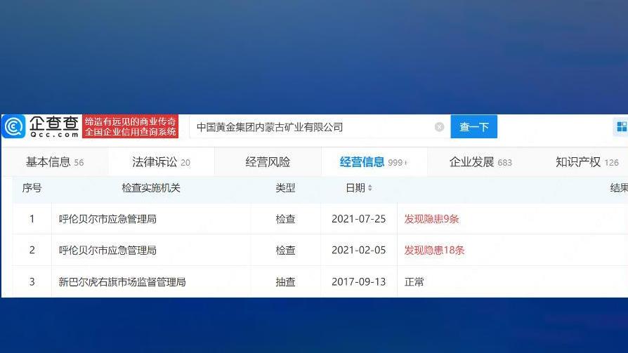Click the 2017-09-13 date cell

click(x=358, y=282)
